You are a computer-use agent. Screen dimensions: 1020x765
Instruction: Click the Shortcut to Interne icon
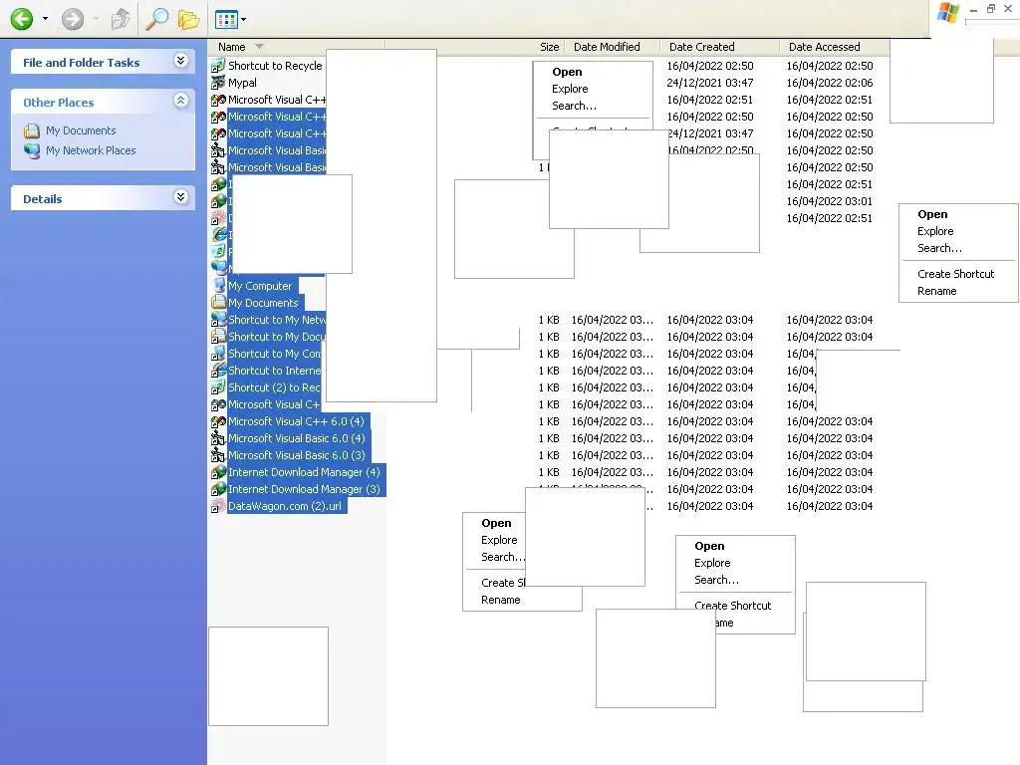click(218, 371)
